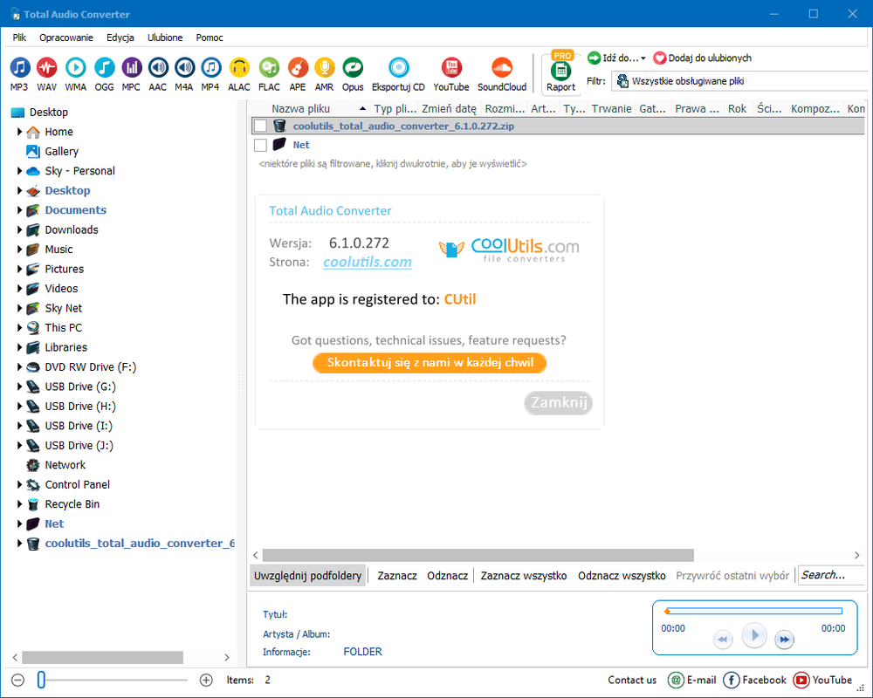Click filtered files notice text
Image resolution: width=873 pixels, height=698 pixels.
393,164
